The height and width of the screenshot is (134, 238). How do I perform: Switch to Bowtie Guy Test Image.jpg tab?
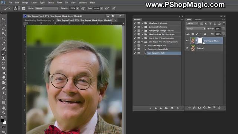coord(38,20)
